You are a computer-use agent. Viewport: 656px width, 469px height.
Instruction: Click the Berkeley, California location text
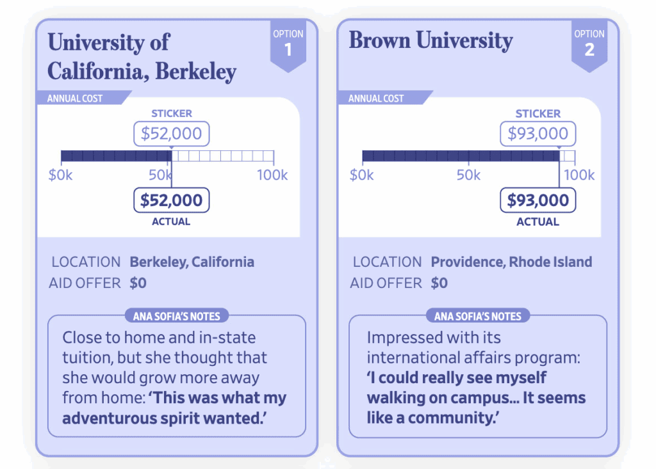[x=192, y=262]
